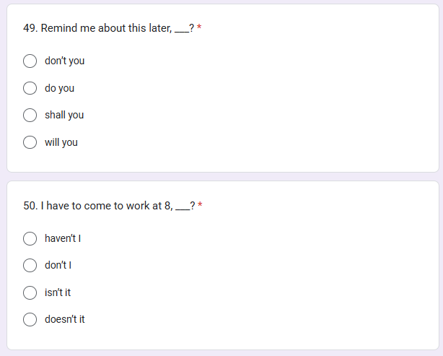Select the "do you" radio button
This screenshot has height=356, width=443.
pyautogui.click(x=30, y=88)
